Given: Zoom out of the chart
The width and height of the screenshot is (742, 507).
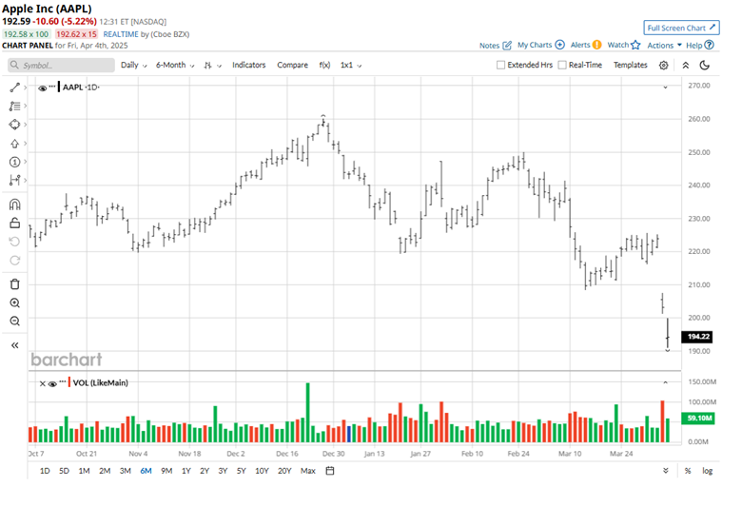Looking at the screenshot, I should 14,322.
